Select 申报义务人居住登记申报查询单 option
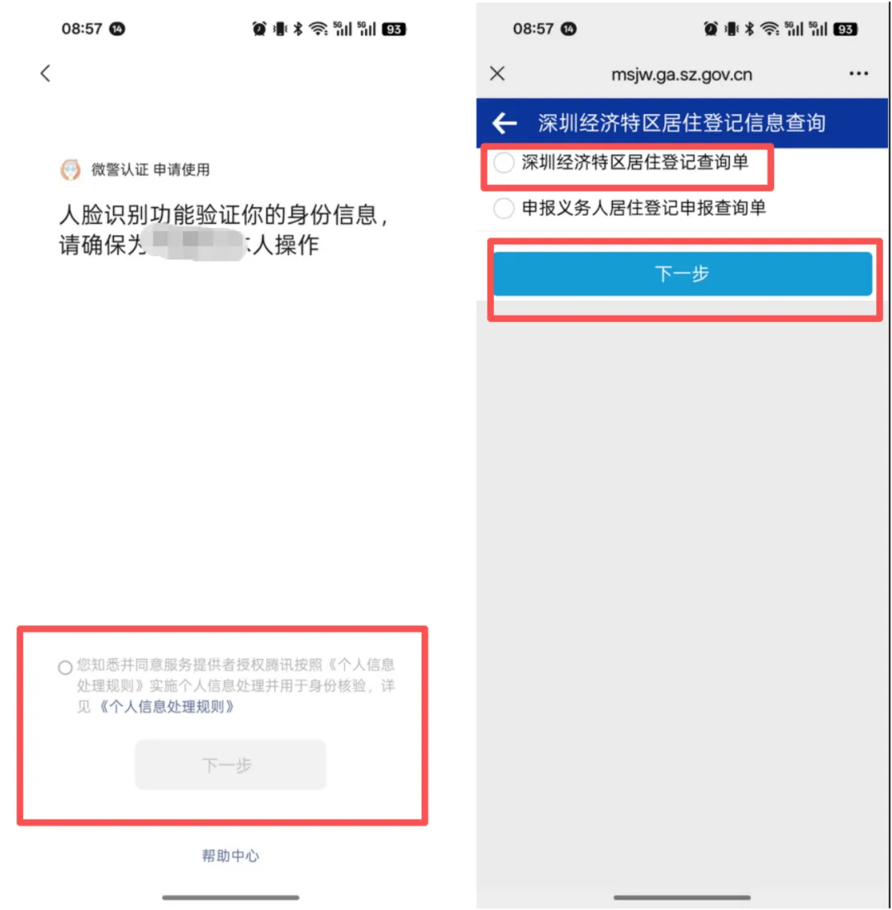Viewport: 892px width, 910px height. pyautogui.click(x=629, y=208)
